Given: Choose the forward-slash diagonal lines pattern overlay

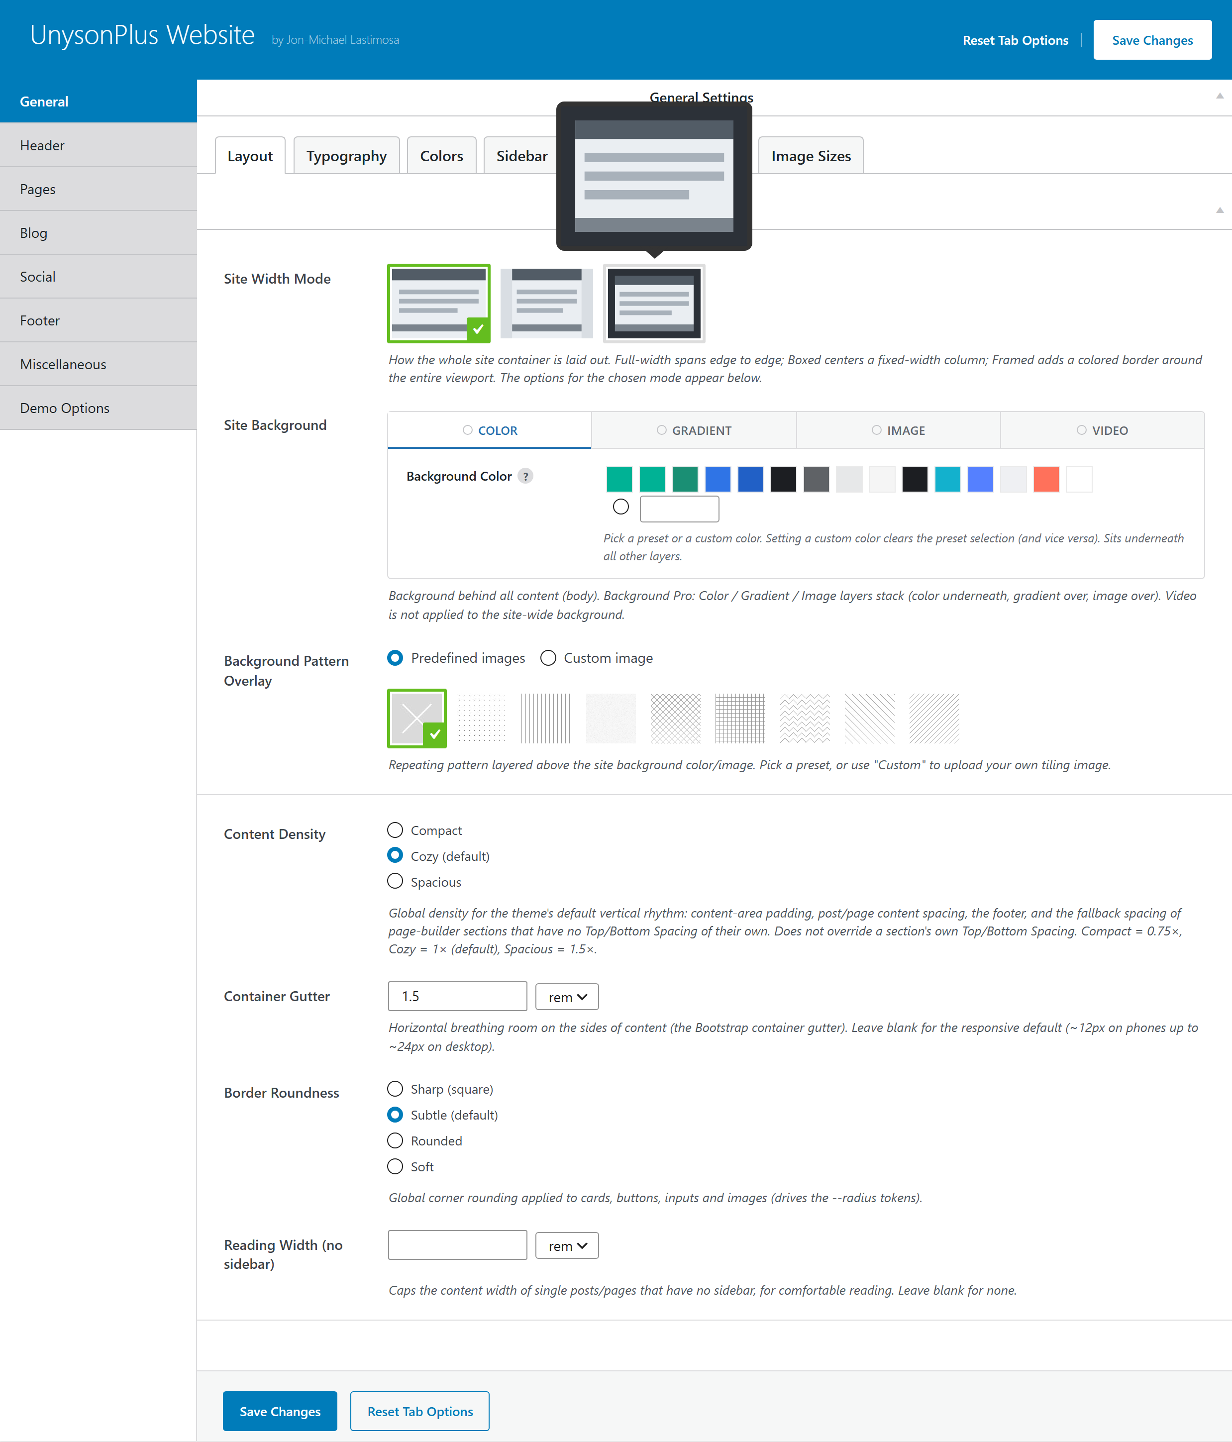Looking at the screenshot, I should (x=935, y=718).
